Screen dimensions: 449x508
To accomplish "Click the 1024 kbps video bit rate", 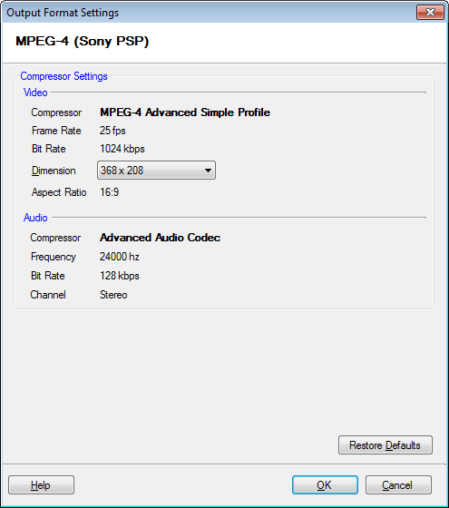I will [122, 149].
